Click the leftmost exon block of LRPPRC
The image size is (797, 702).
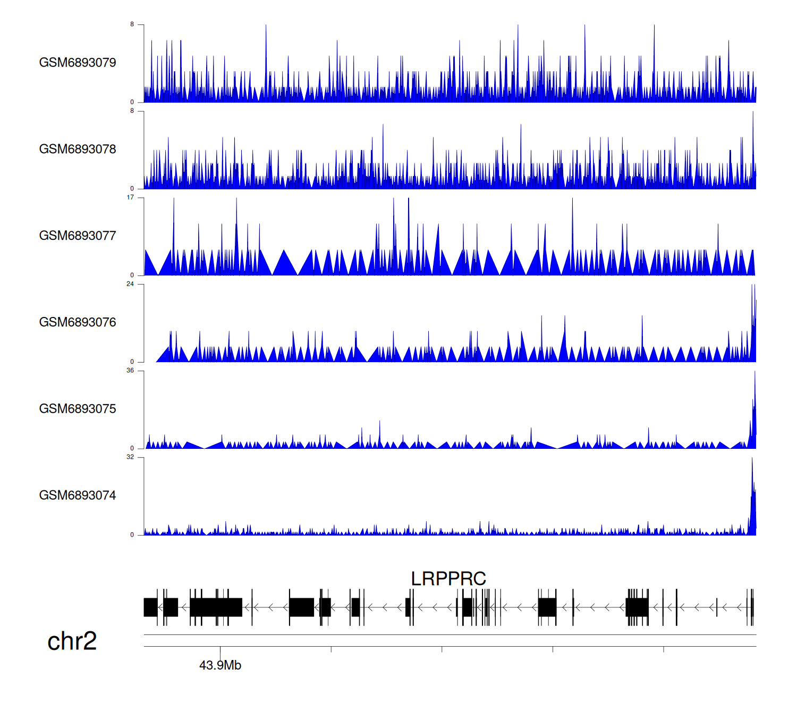pyautogui.click(x=150, y=607)
